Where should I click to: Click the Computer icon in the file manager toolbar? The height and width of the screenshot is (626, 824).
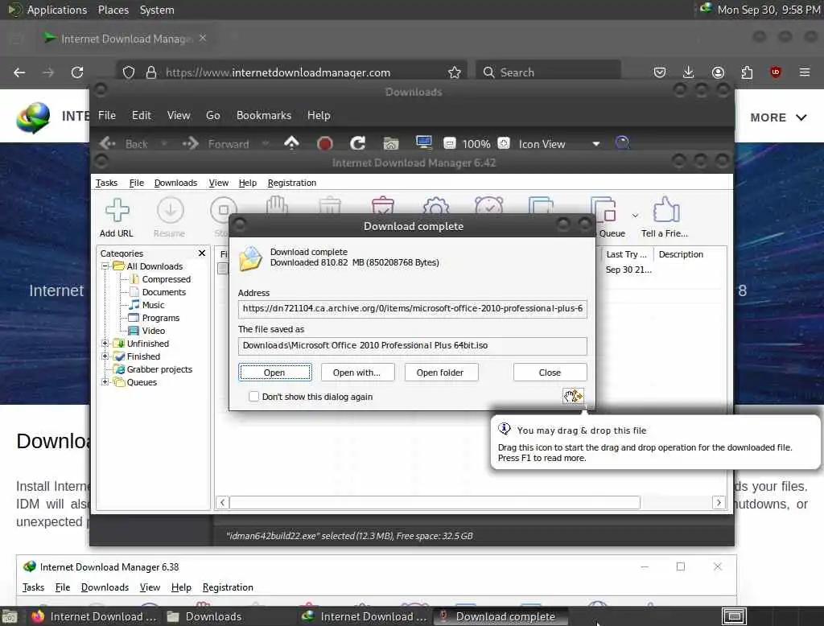(x=423, y=143)
